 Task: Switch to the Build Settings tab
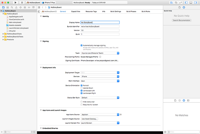click(116, 11)
